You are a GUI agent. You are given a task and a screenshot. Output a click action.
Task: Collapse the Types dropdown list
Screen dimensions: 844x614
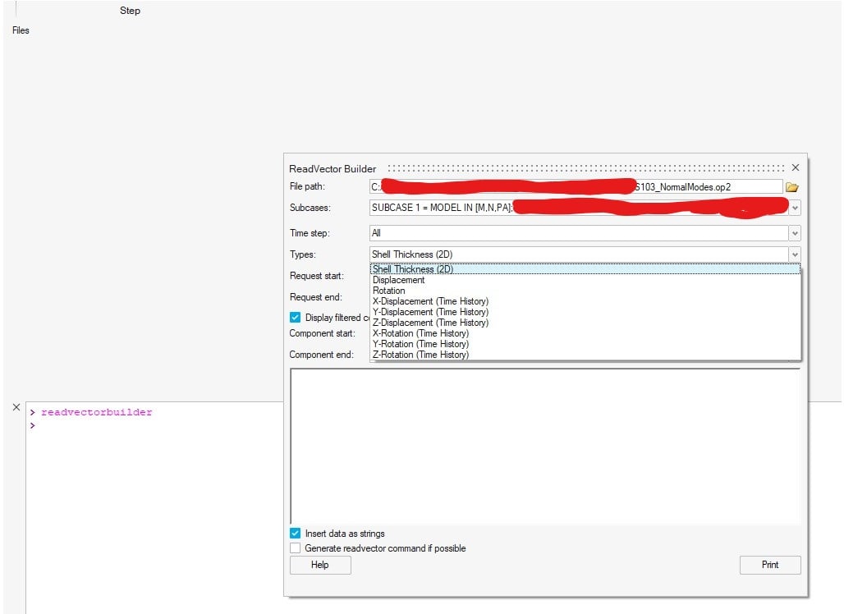pos(794,254)
